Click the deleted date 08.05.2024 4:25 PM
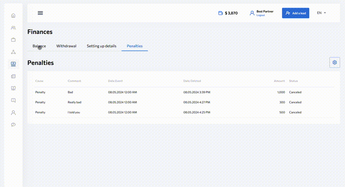 tap(197, 112)
